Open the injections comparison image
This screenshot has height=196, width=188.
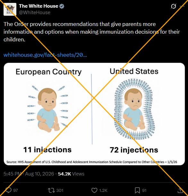(x=94, y=114)
